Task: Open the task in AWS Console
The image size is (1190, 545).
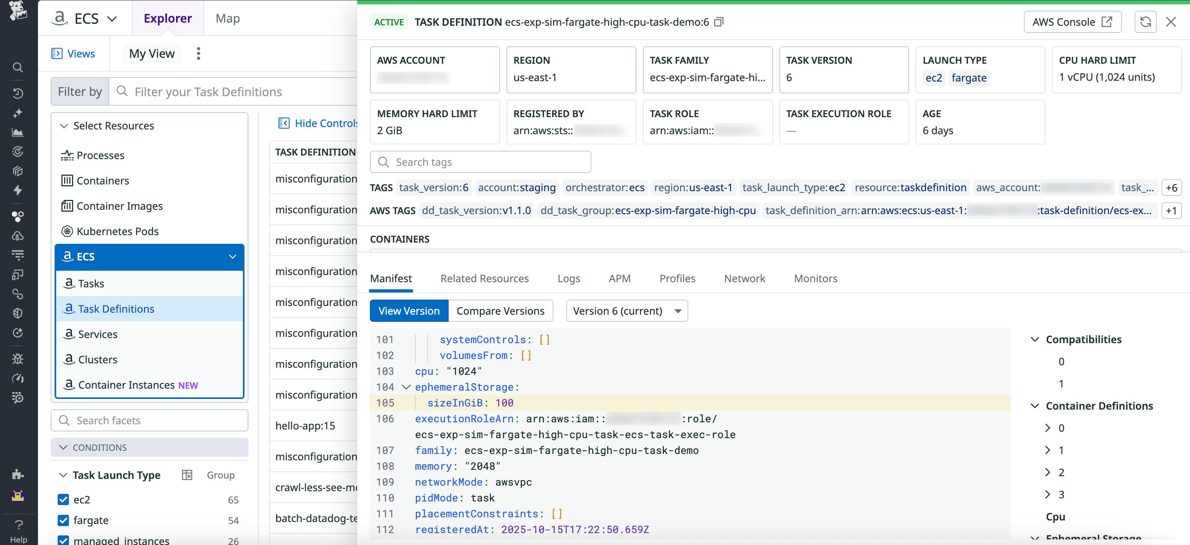Action: pyautogui.click(x=1072, y=21)
